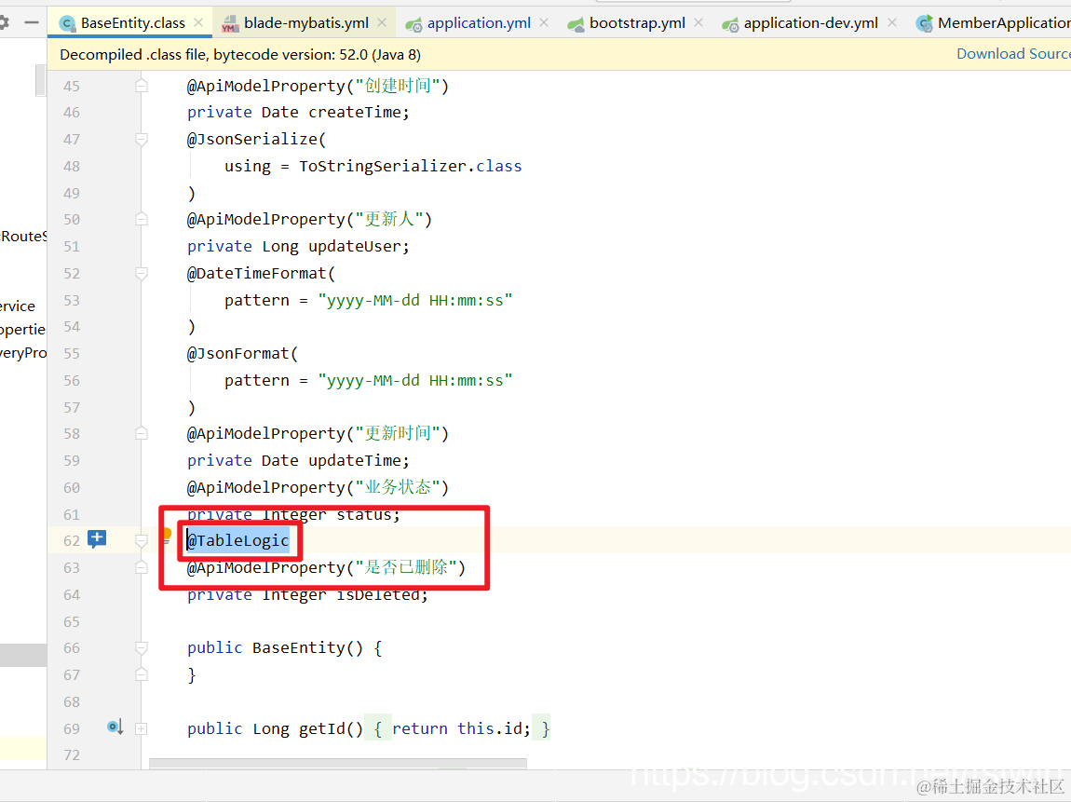This screenshot has width=1071, height=802.
Task: Open the blade-mybatis.yml tab
Action: point(306,23)
